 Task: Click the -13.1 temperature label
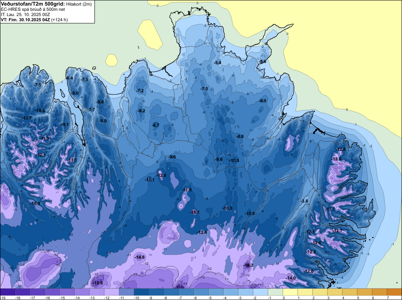pyautogui.click(x=72, y=160)
